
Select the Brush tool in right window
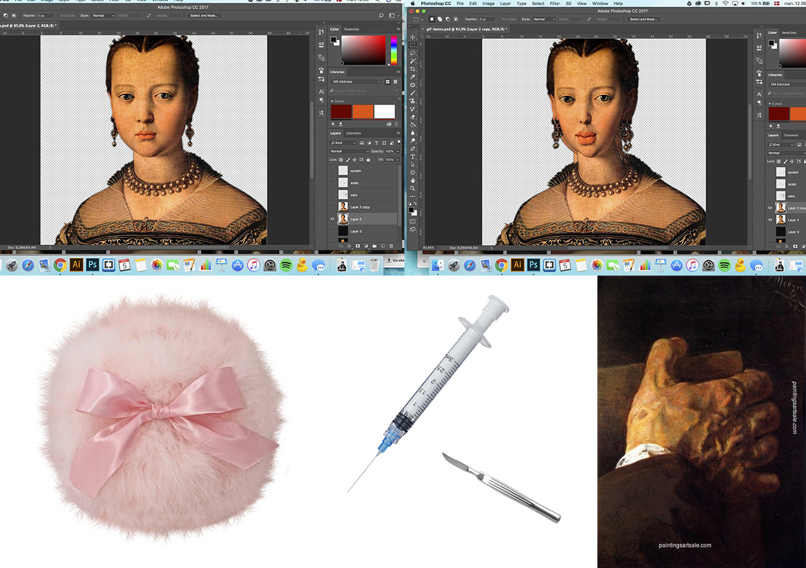click(x=413, y=93)
